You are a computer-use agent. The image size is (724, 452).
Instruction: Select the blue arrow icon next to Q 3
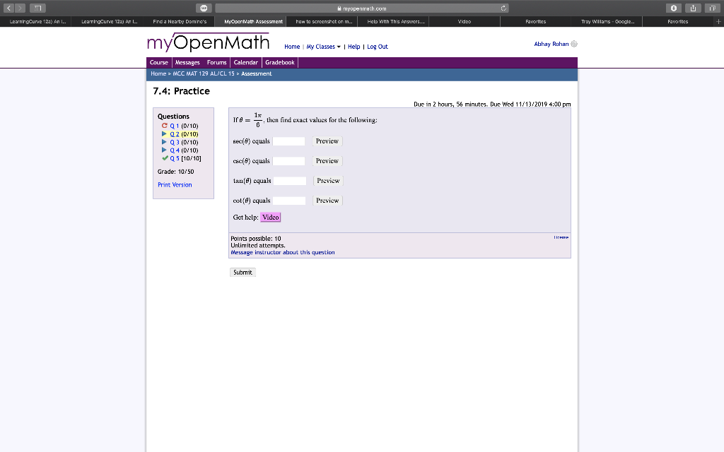[165, 142]
